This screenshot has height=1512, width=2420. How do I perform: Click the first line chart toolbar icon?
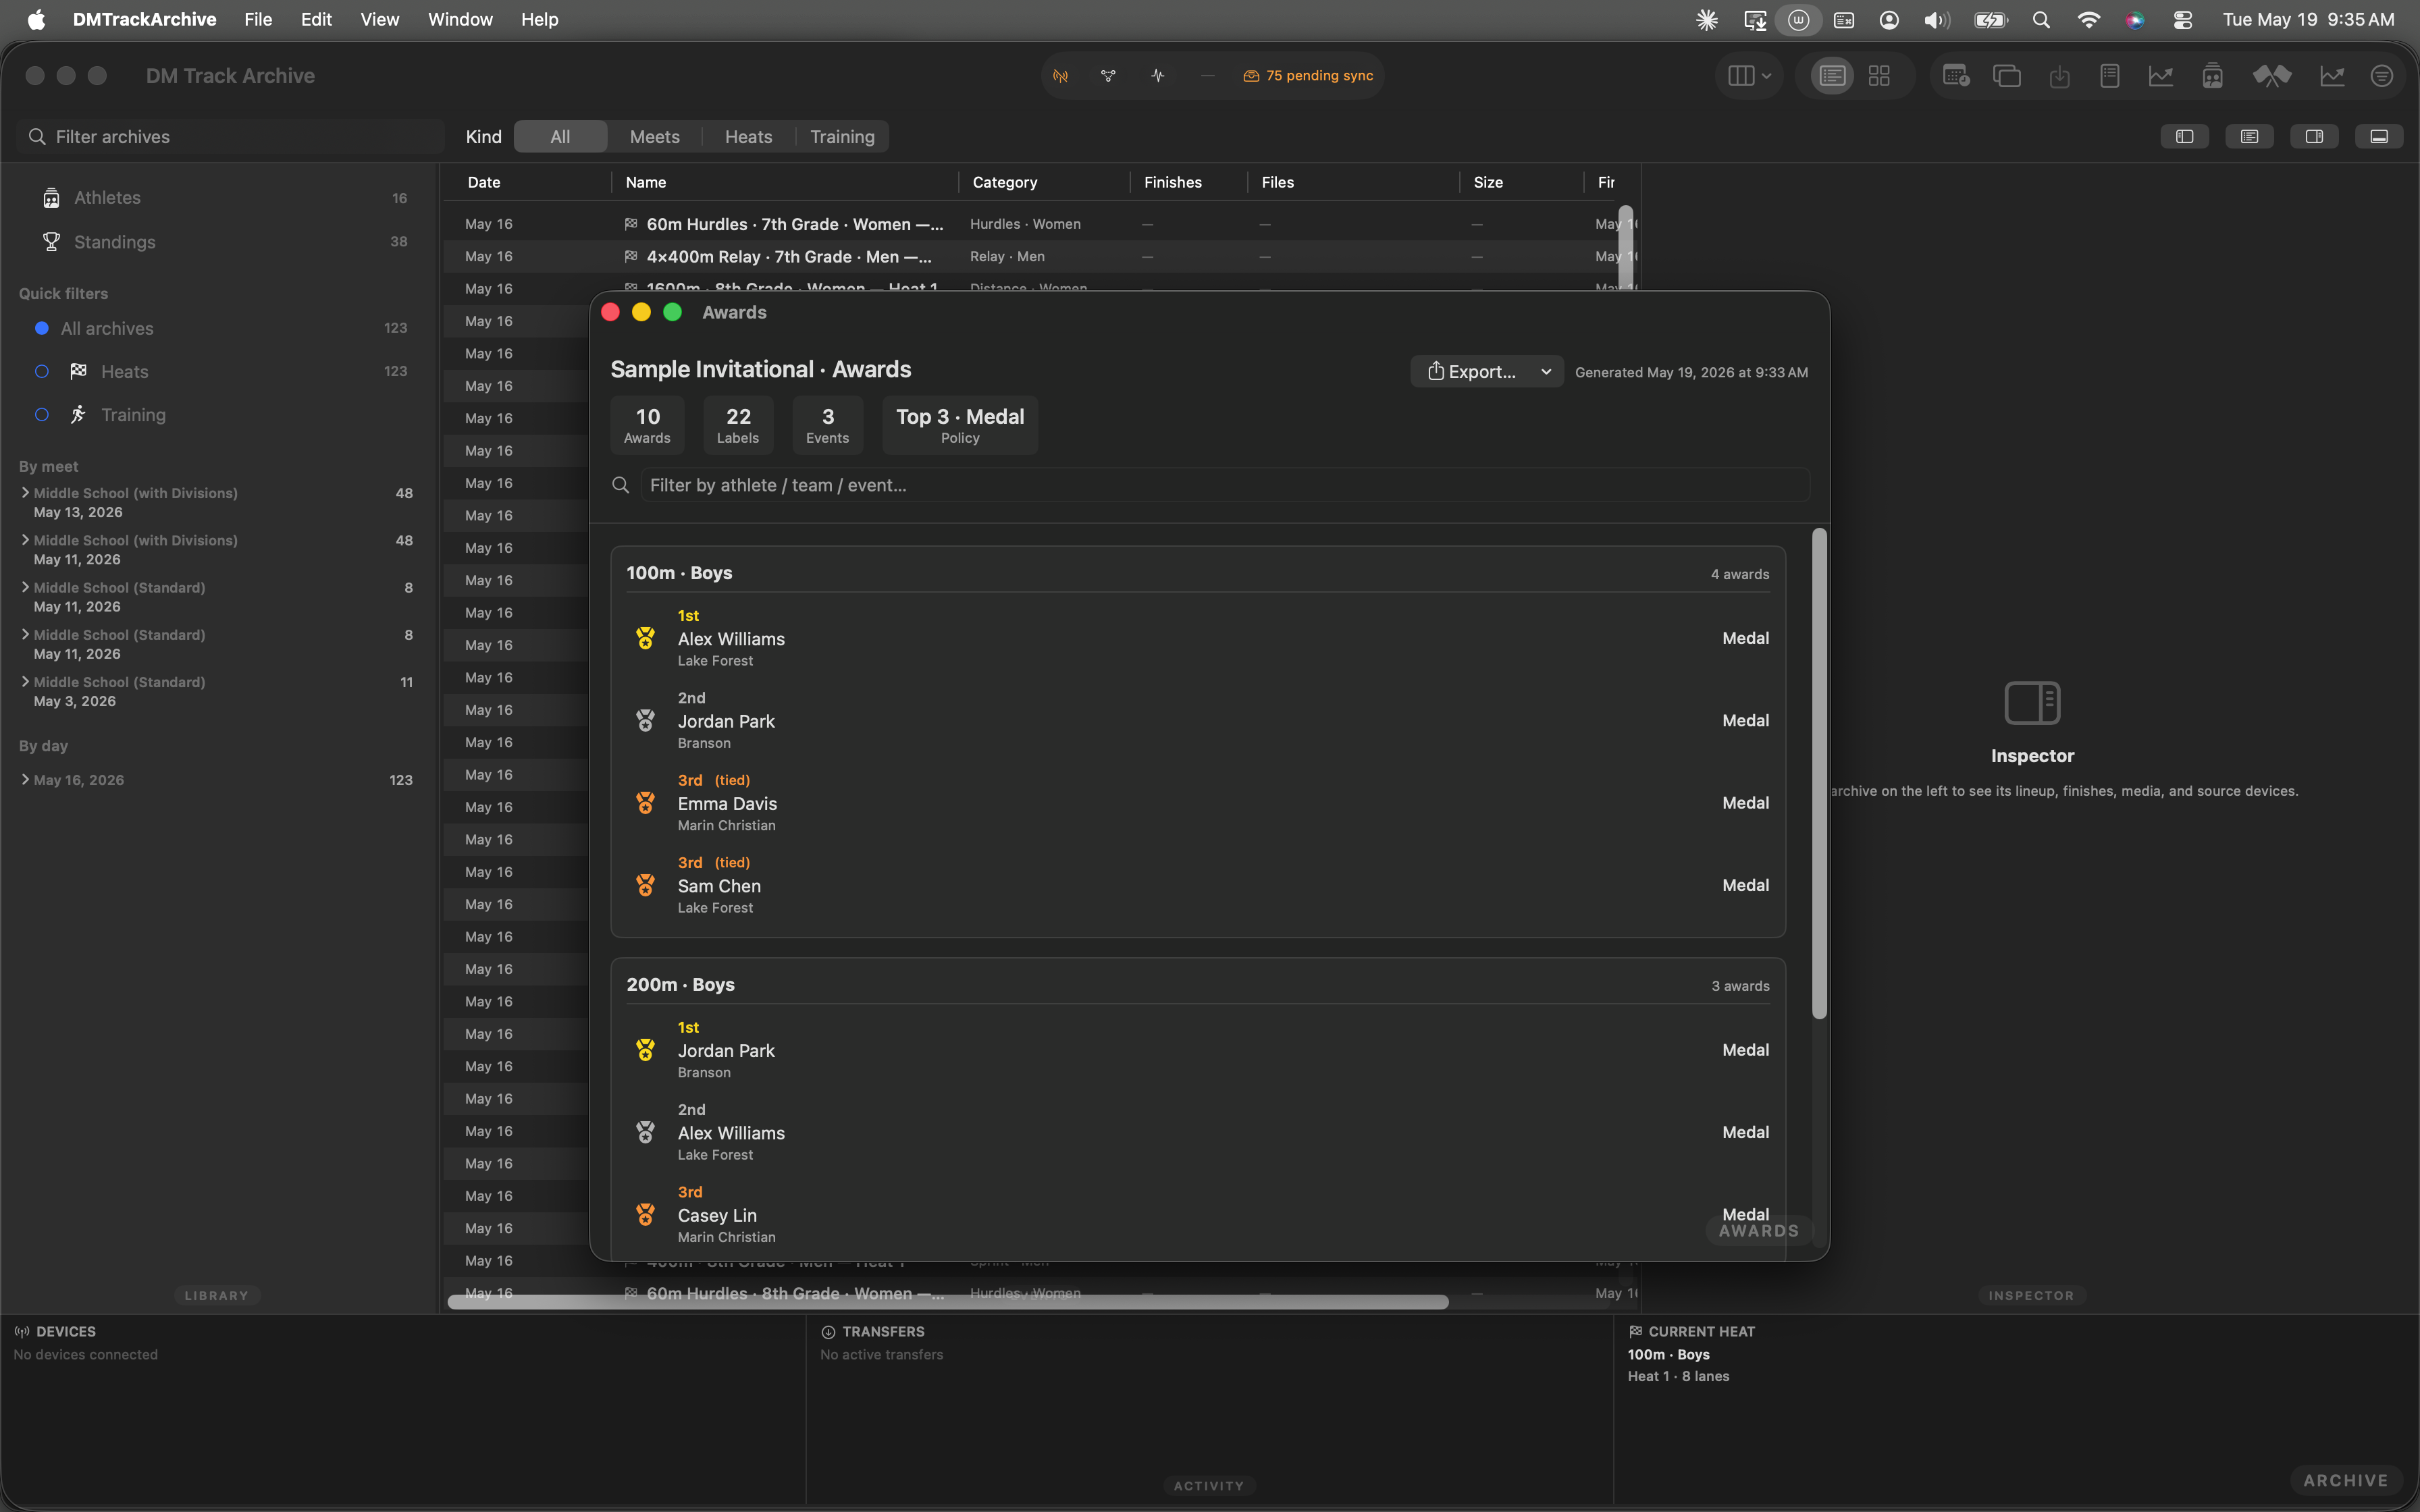tap(2161, 76)
